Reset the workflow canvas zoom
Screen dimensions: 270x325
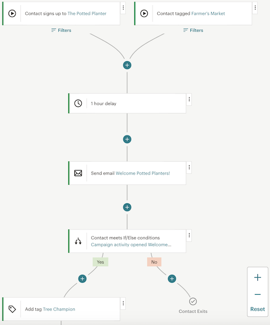point(257,309)
